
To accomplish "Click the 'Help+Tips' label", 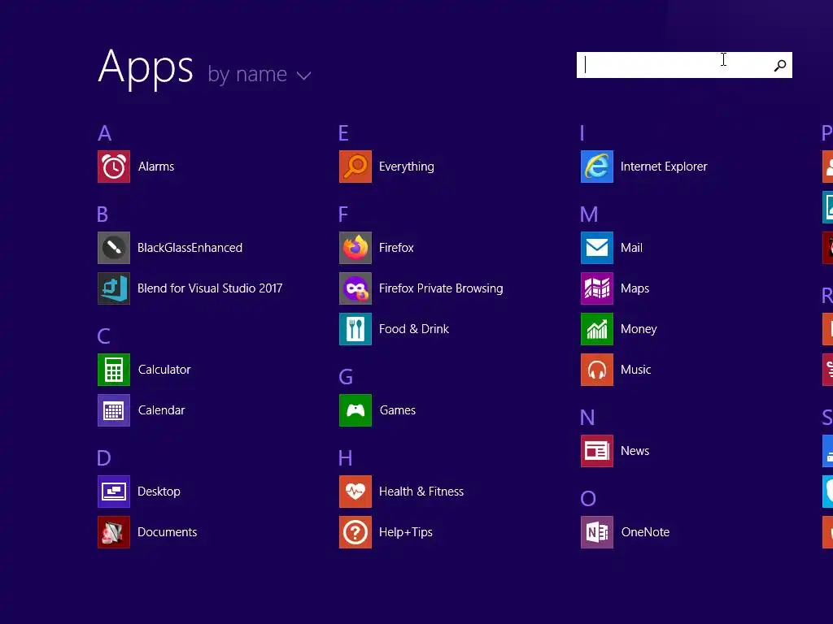I will (x=406, y=532).
